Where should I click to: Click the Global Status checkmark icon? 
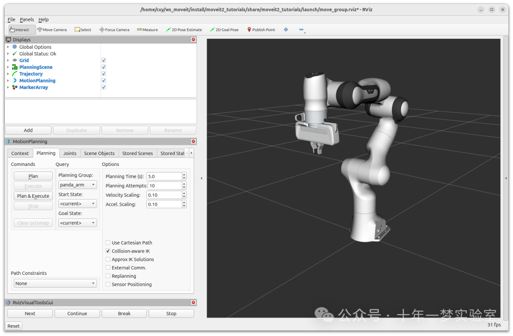pos(15,54)
